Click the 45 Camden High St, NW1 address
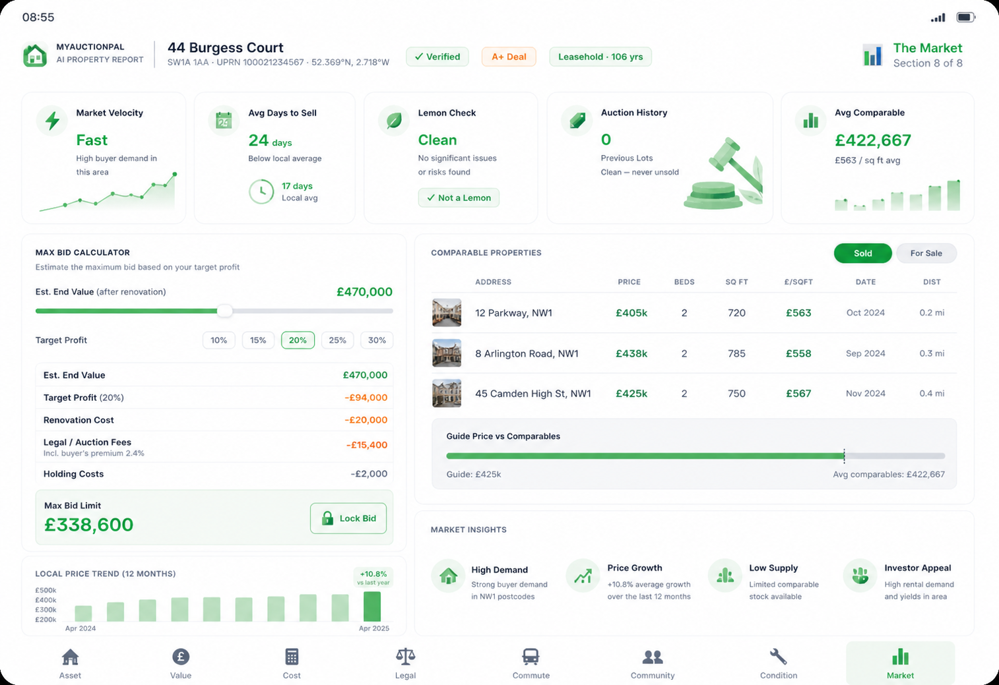This screenshot has height=685, width=999. (x=533, y=394)
